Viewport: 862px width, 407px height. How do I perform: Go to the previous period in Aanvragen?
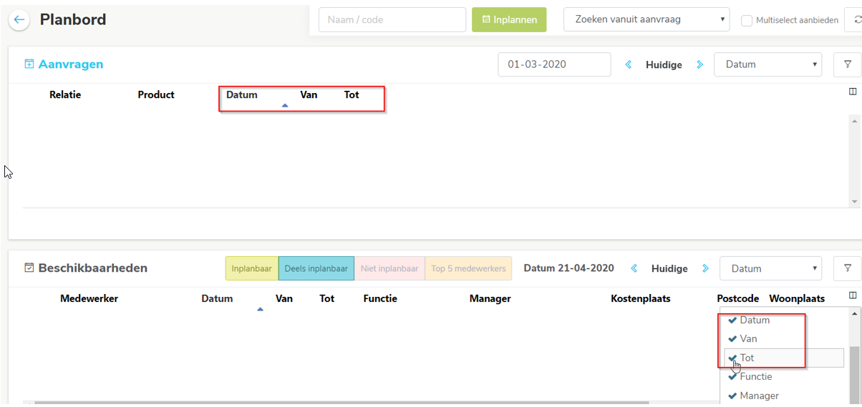(x=629, y=64)
